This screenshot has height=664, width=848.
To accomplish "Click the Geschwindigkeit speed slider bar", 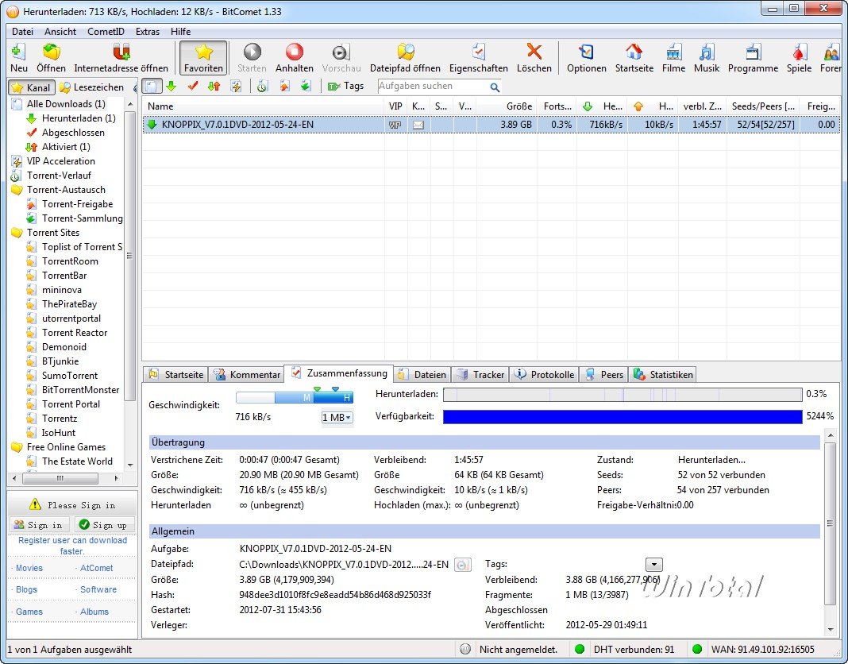I will coord(294,398).
